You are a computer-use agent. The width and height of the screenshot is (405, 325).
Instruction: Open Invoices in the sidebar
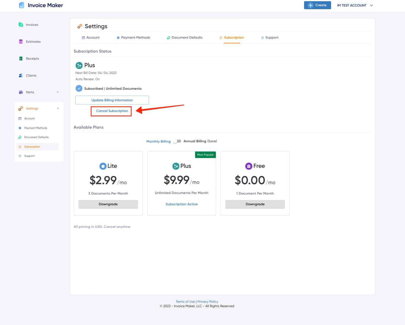pos(32,25)
